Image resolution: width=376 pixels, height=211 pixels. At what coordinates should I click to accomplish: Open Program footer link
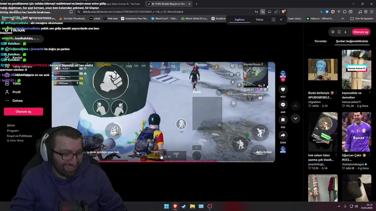pyautogui.click(x=13, y=131)
